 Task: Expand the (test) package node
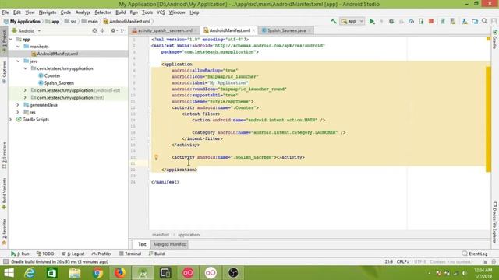click(25, 97)
